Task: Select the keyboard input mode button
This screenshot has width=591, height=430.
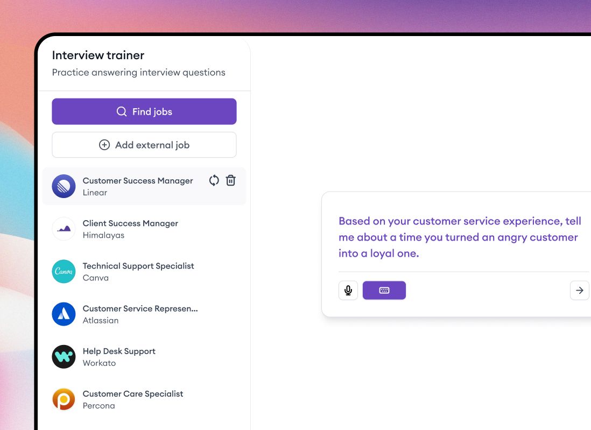Action: pyautogui.click(x=384, y=290)
